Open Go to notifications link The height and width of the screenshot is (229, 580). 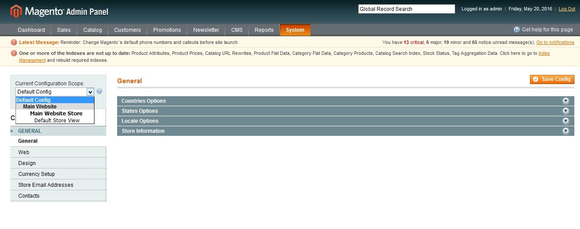click(555, 43)
